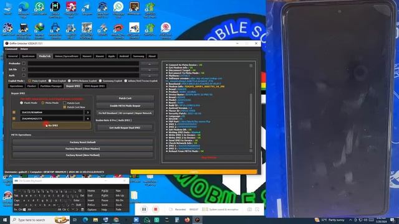Click the Write IMEI button
This screenshot has height=224, width=399.
coord(51,126)
